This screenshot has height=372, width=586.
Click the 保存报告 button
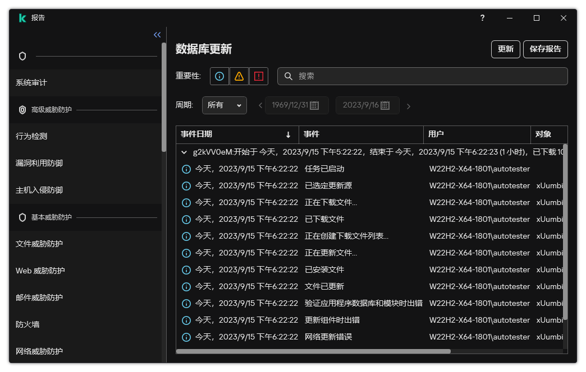545,49
